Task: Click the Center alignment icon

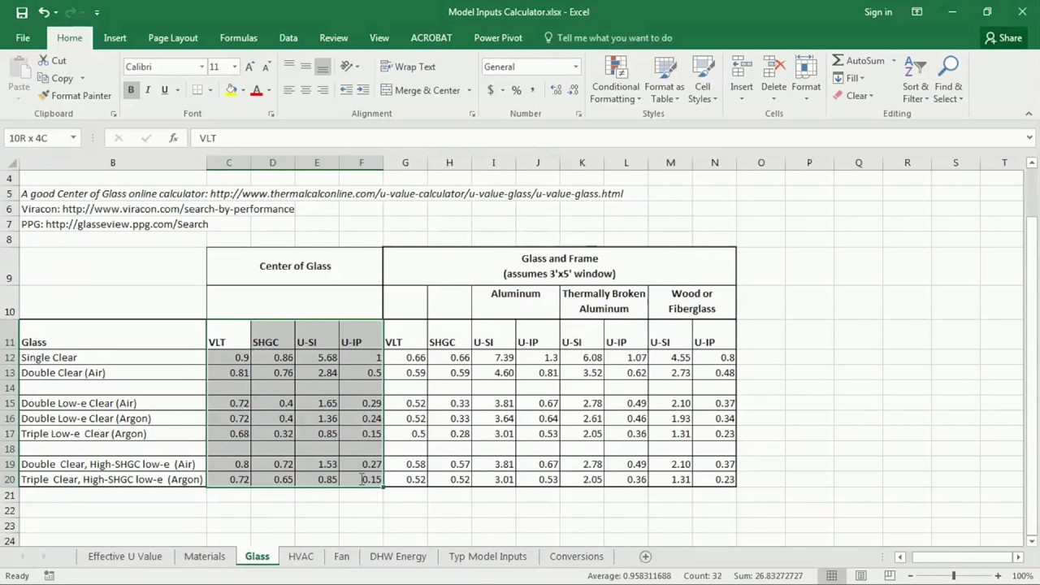Action: pyautogui.click(x=305, y=90)
